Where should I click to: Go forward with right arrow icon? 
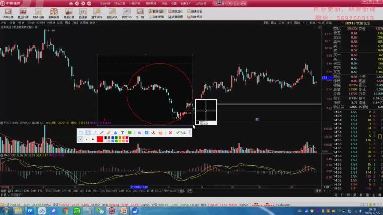pos(83,4)
